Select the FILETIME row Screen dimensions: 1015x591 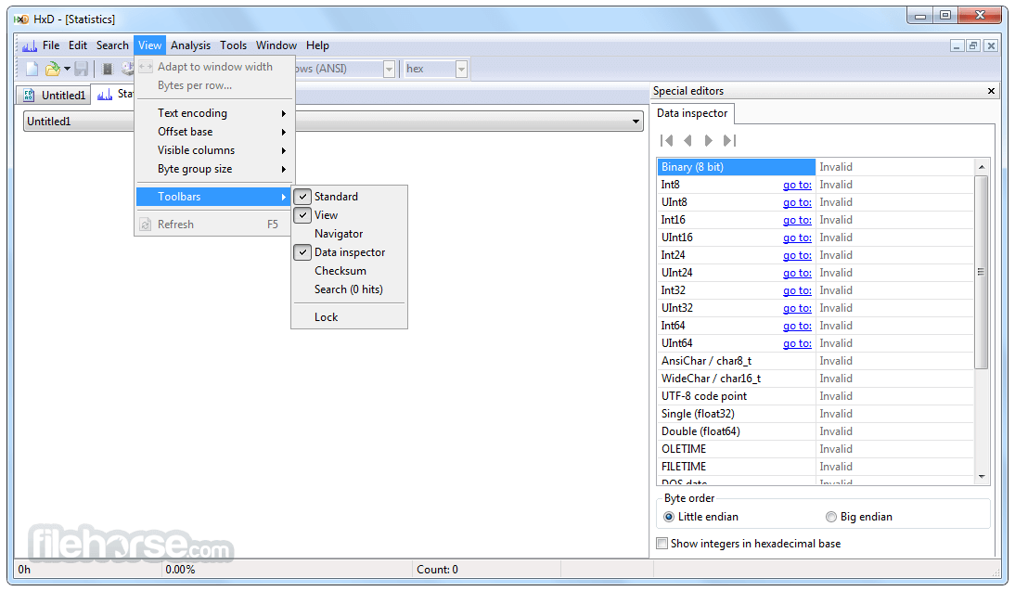click(x=816, y=467)
